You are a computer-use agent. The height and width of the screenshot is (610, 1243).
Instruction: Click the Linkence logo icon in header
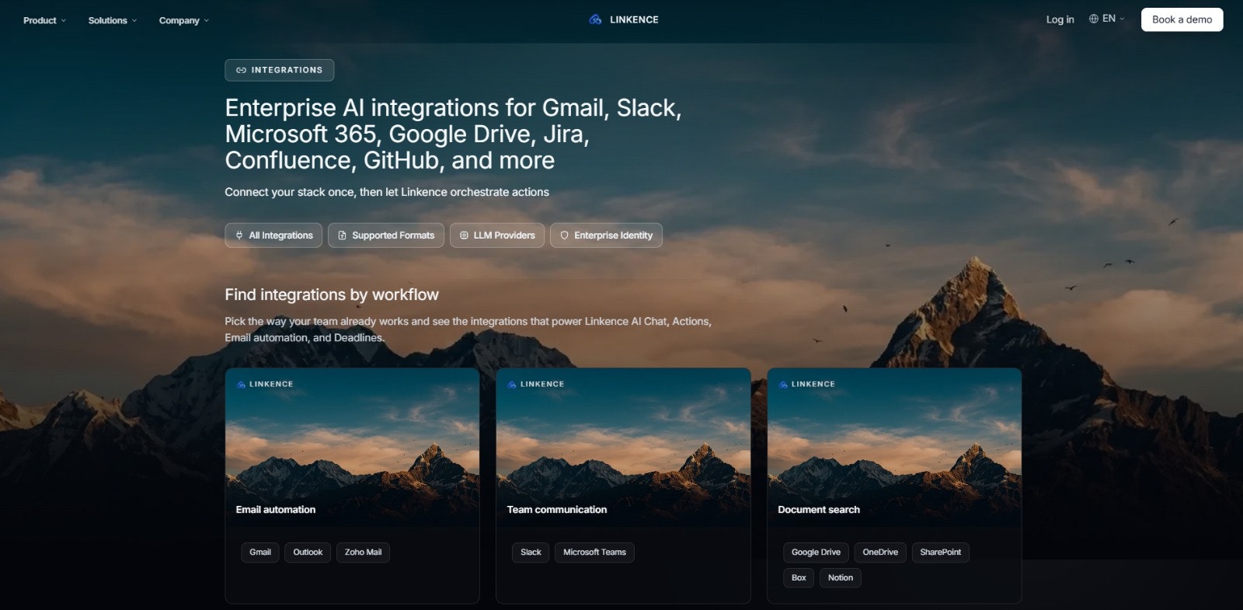(595, 19)
